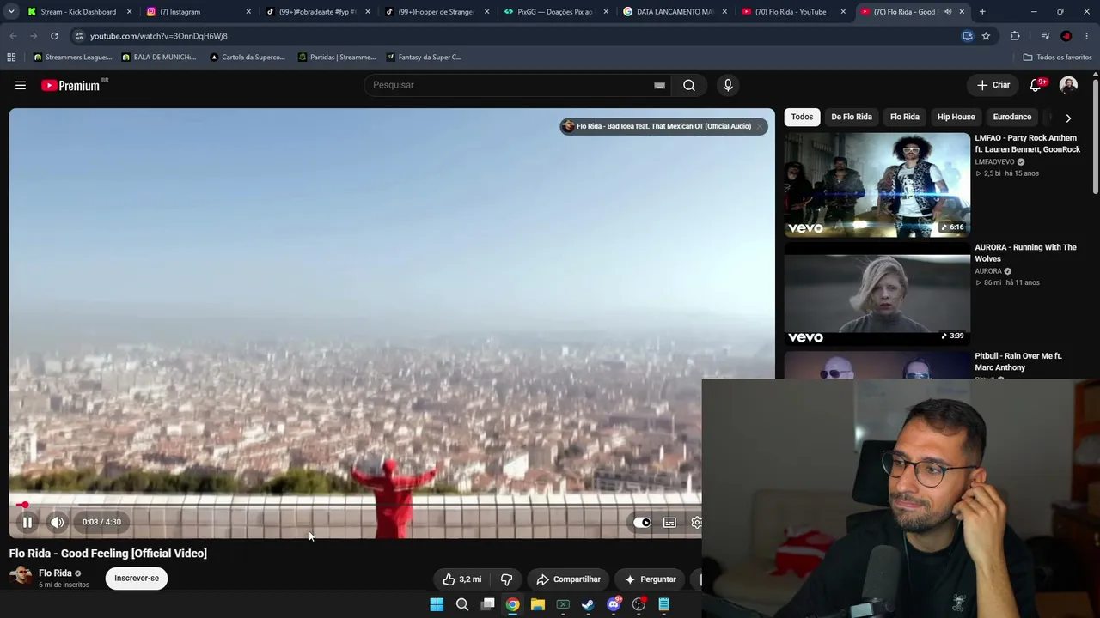Open a new browser tab
The width and height of the screenshot is (1100, 618).
pyautogui.click(x=982, y=12)
